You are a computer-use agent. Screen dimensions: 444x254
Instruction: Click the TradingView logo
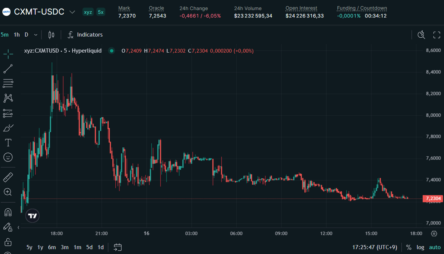pos(32,216)
